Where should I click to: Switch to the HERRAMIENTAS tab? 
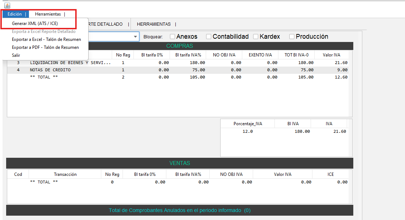coord(154,24)
